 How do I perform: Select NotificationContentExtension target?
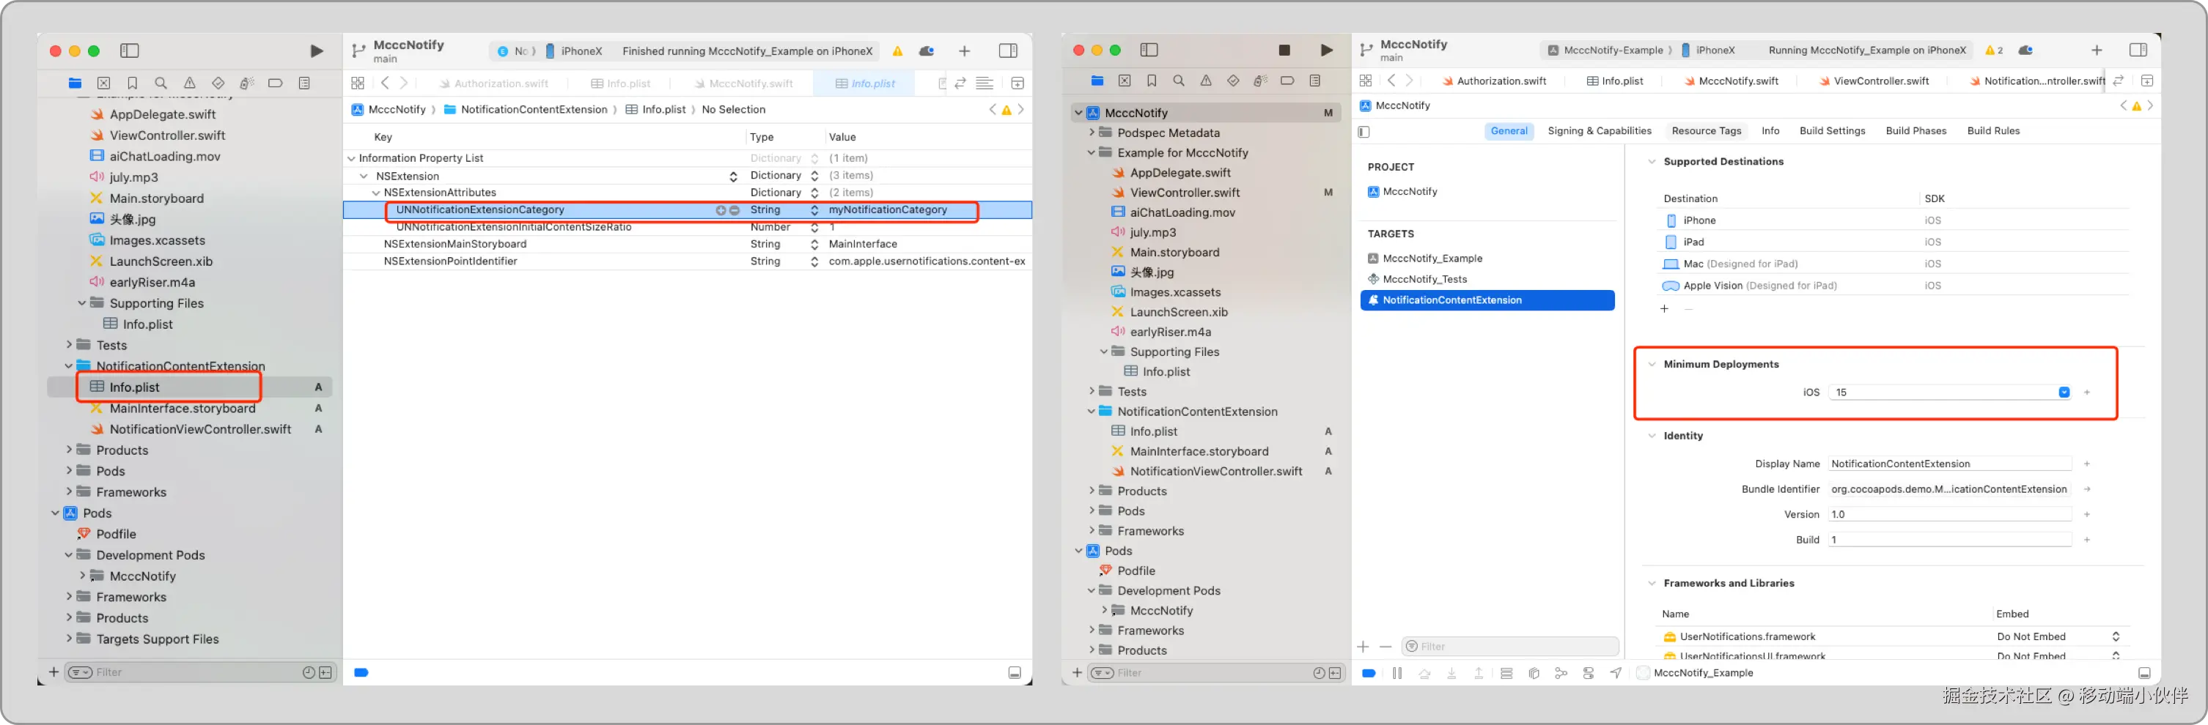tap(1487, 300)
